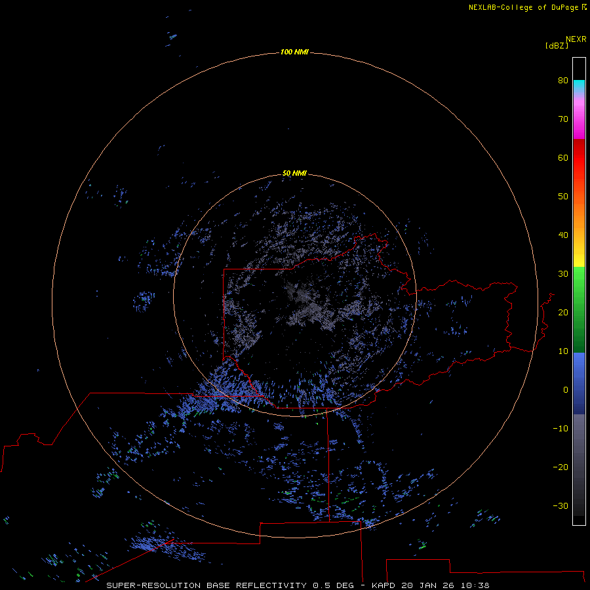The height and width of the screenshot is (590, 590).
Task: Click the [dBZ] units label
Action: point(557,46)
